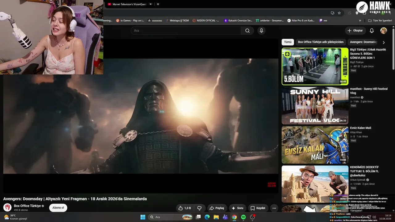The image size is (395, 222).
Task: Open the Orkun Işıtmak channel name
Action: pyautogui.click(x=358, y=180)
